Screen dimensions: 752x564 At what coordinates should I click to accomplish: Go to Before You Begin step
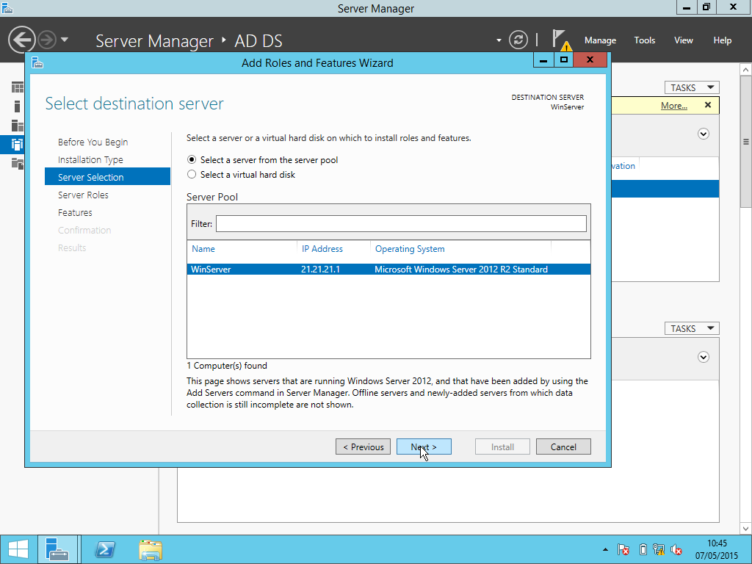93,142
